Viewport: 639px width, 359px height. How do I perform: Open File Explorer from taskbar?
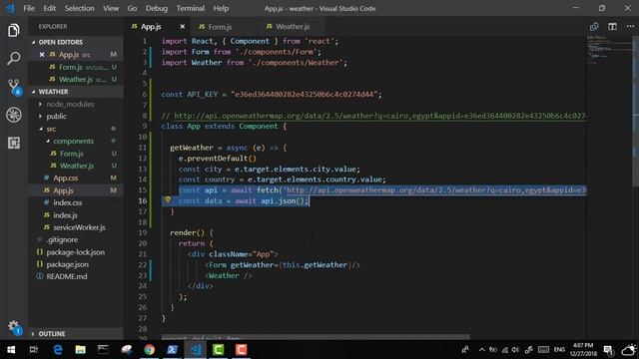80,350
